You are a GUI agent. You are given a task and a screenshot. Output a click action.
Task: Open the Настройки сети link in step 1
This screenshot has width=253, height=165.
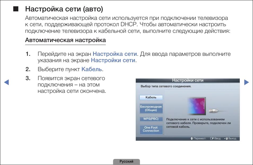coord(113,60)
